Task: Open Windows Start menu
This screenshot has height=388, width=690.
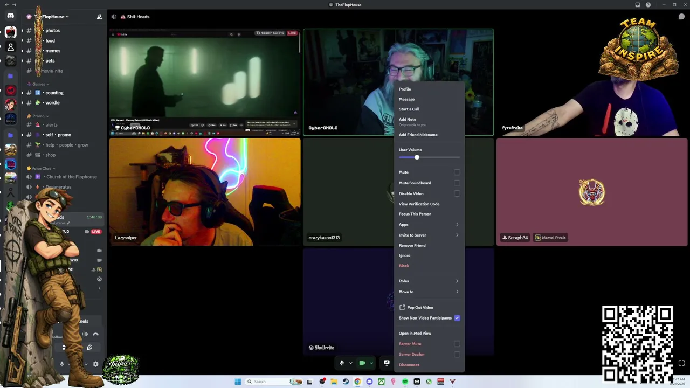Action: tap(238, 382)
